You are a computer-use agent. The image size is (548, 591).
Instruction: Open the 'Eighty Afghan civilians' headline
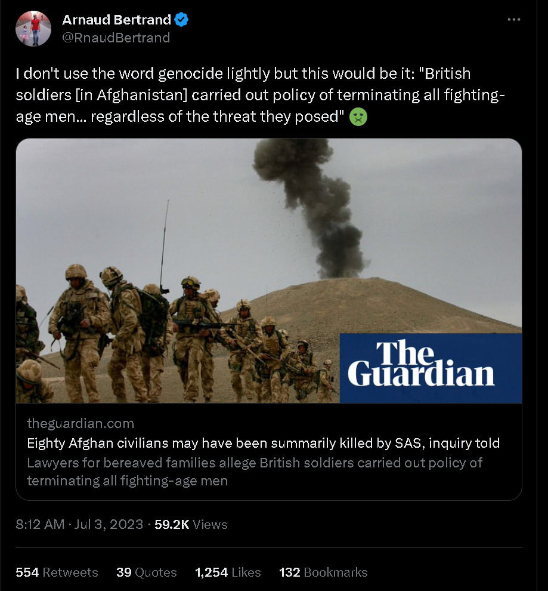click(263, 443)
